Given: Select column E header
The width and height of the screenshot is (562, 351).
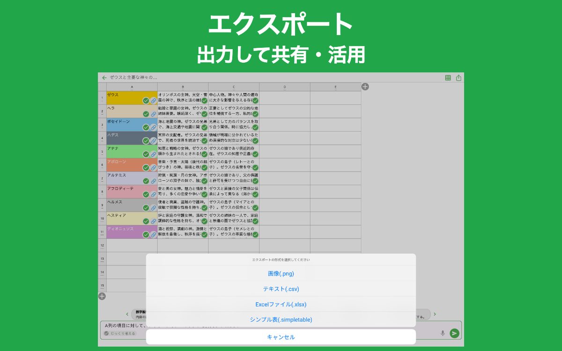Looking at the screenshot, I should (336, 87).
